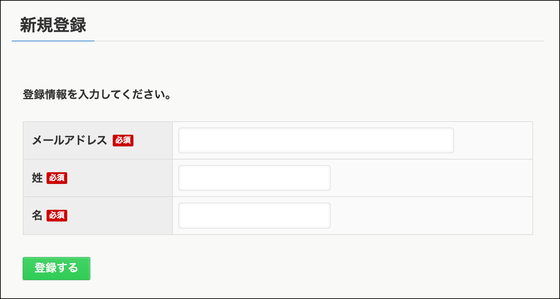Click empty cell space right of 姓 input
The image size is (560, 299).
point(431,178)
